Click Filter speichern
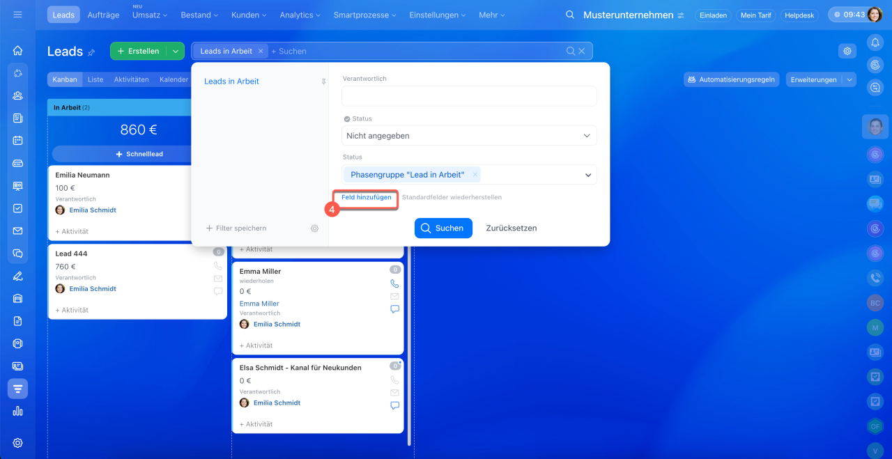Screen dimensions: 892x459 236,228
